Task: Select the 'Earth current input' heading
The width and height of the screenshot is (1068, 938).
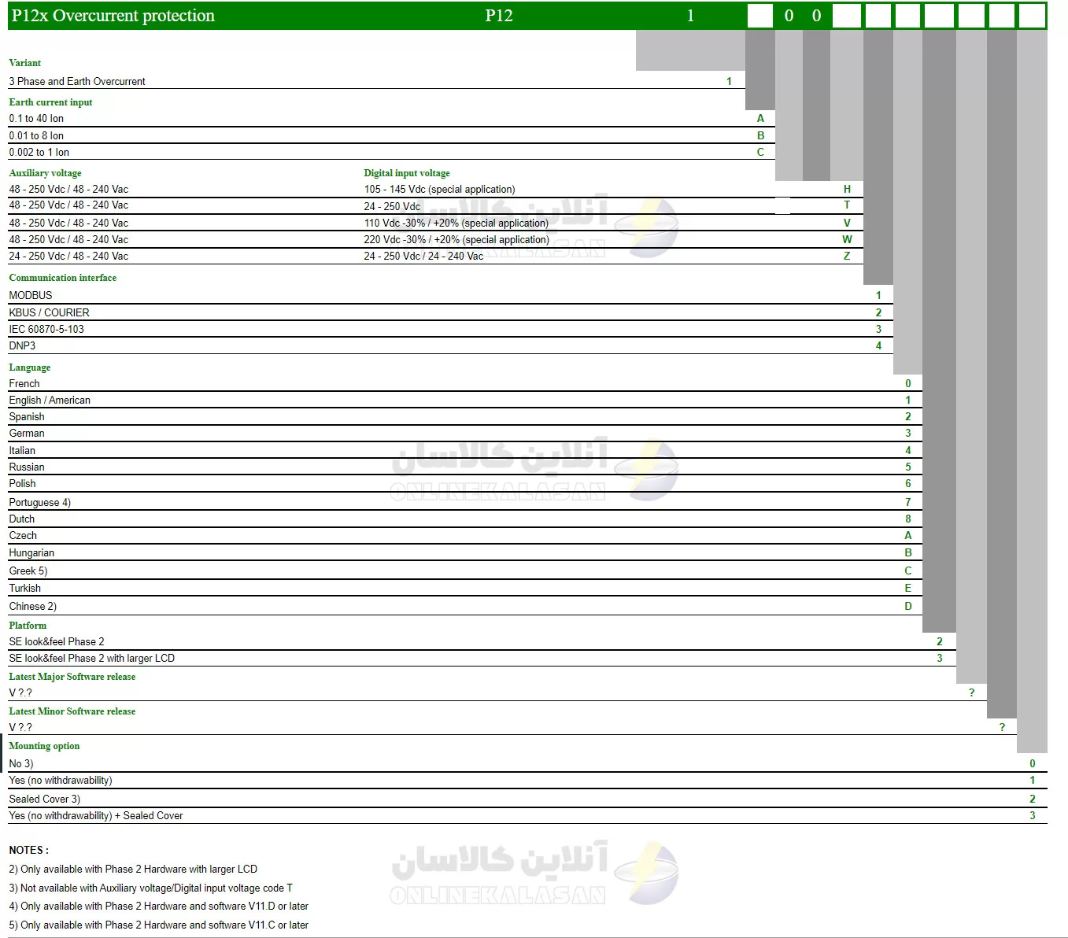Action: point(50,102)
